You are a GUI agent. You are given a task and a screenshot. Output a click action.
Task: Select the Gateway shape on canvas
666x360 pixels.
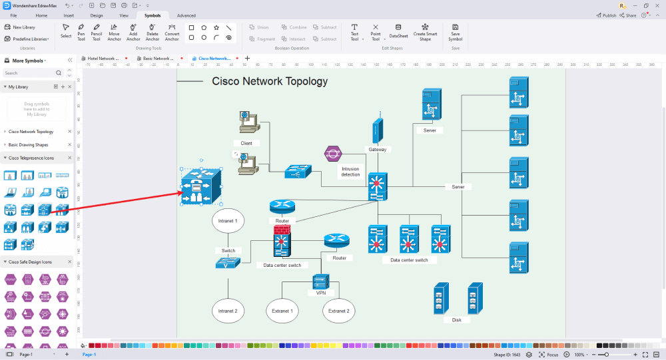point(378,130)
